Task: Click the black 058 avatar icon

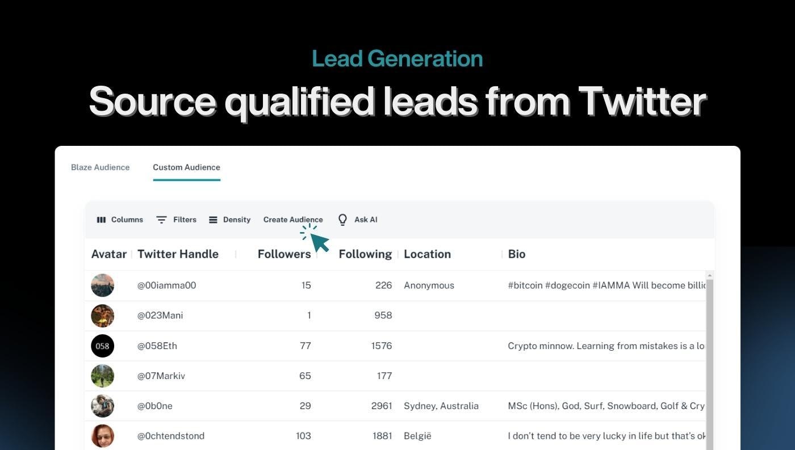Action: [x=103, y=346]
